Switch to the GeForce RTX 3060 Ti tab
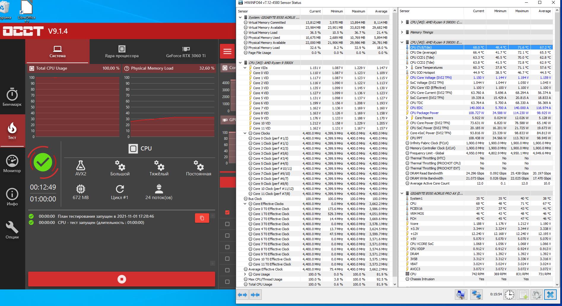Viewport: 562px width, 306px height. (186, 52)
